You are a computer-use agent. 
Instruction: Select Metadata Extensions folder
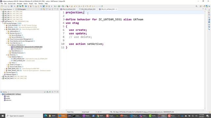point(17,53)
